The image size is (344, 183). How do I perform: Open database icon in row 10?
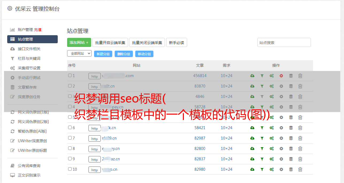click(x=291, y=169)
